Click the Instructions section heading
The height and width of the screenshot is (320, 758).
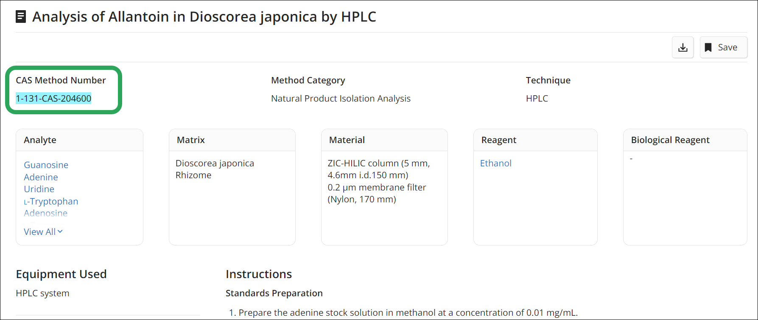(x=259, y=274)
